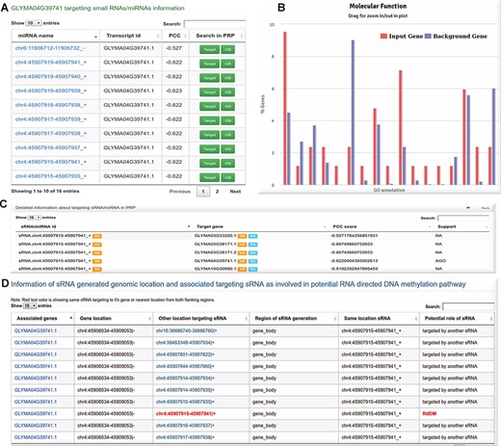
Task: Click the Back link in panel C
Action: click(x=485, y=208)
